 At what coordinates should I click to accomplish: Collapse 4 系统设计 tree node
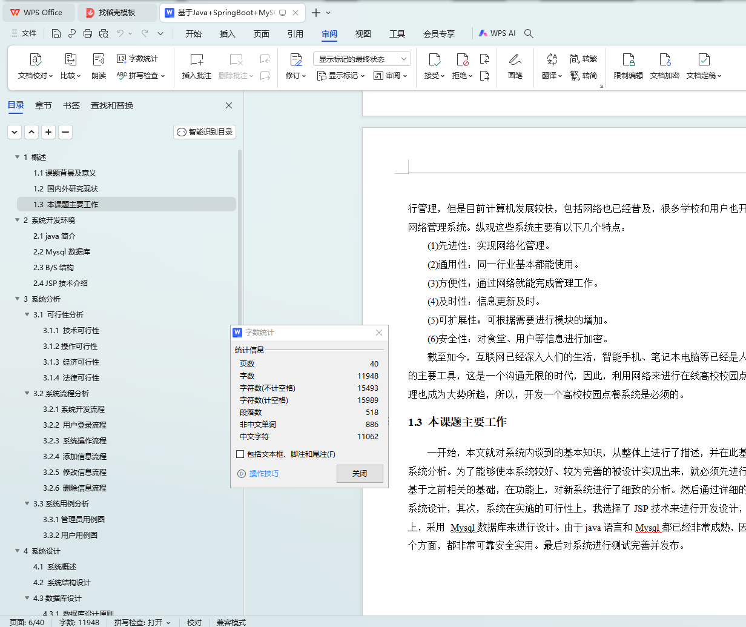click(18, 551)
